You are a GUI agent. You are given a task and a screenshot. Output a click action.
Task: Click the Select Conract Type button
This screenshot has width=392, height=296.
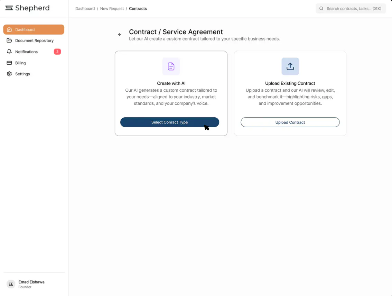click(169, 122)
